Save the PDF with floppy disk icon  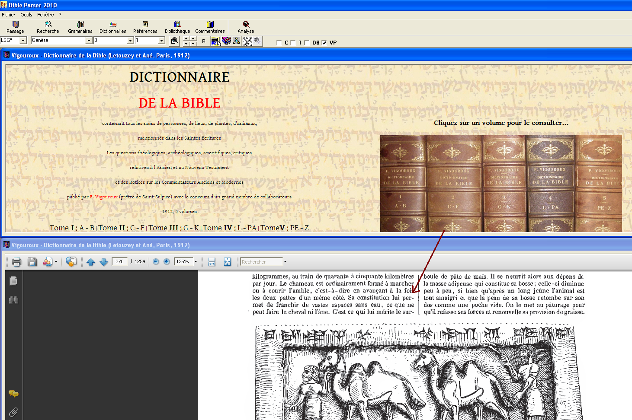coord(32,261)
